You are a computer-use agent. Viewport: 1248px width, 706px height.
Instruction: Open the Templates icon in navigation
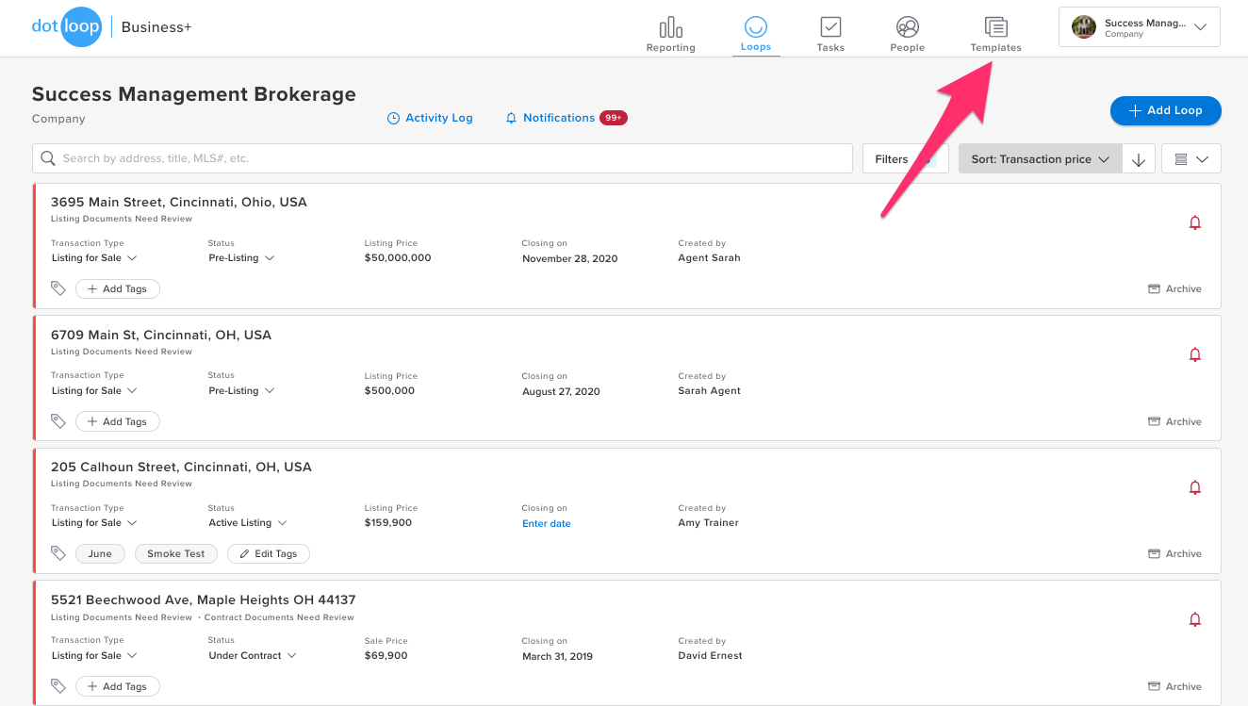point(995,27)
